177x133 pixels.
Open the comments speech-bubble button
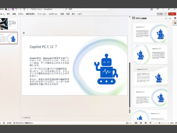[x=166, y=14]
